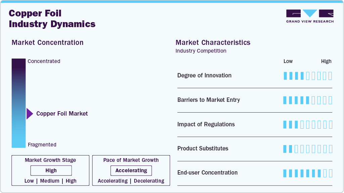
Task: Choose the Medium market growth stage option
Action: tap(49, 181)
